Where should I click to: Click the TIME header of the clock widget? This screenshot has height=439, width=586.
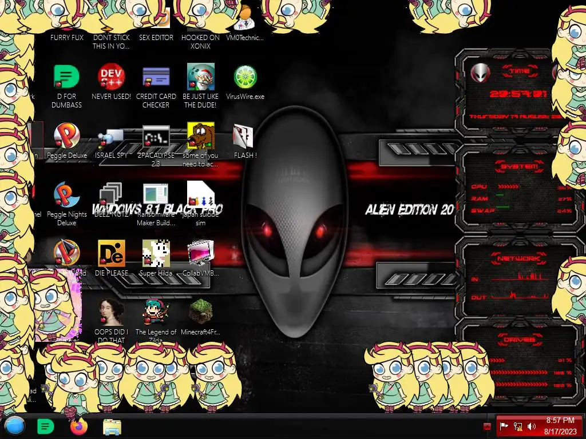[x=520, y=71]
